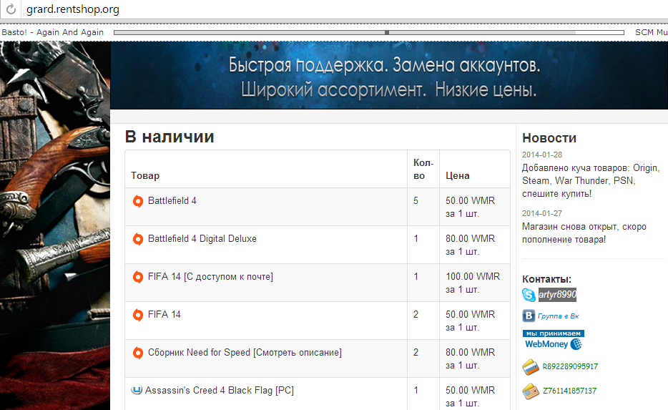Image resolution: width=668 pixels, height=410 pixels.
Task: Open Сборник Need for Speed product
Action: (x=245, y=353)
